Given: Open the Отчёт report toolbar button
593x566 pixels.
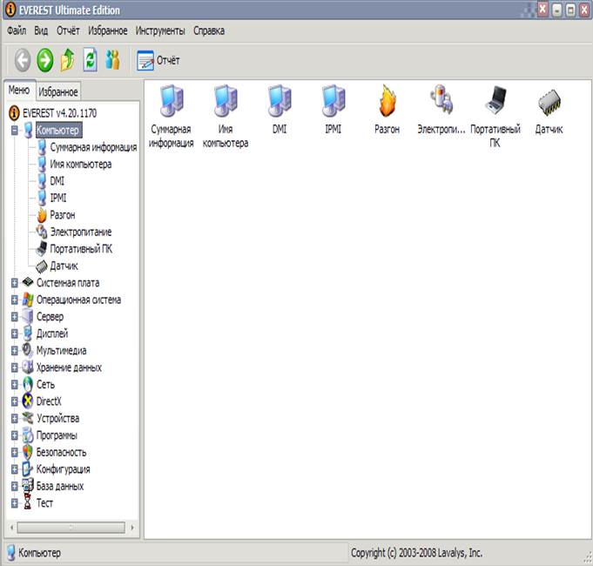Looking at the screenshot, I should [x=158, y=60].
